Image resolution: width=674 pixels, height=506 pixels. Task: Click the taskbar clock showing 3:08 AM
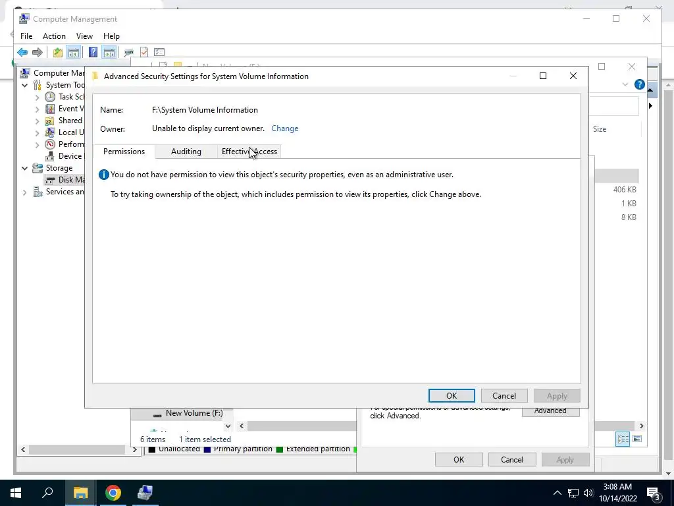coord(617,493)
